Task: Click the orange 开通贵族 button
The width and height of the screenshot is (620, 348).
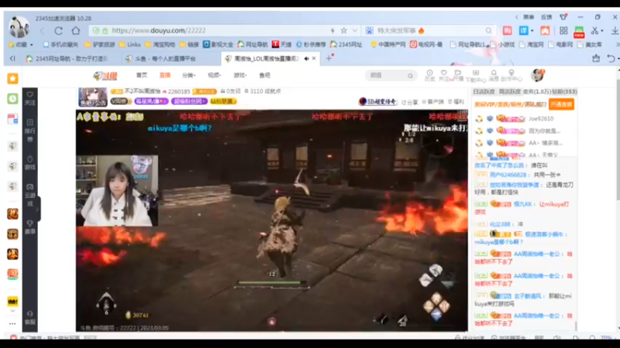Action: click(x=561, y=104)
